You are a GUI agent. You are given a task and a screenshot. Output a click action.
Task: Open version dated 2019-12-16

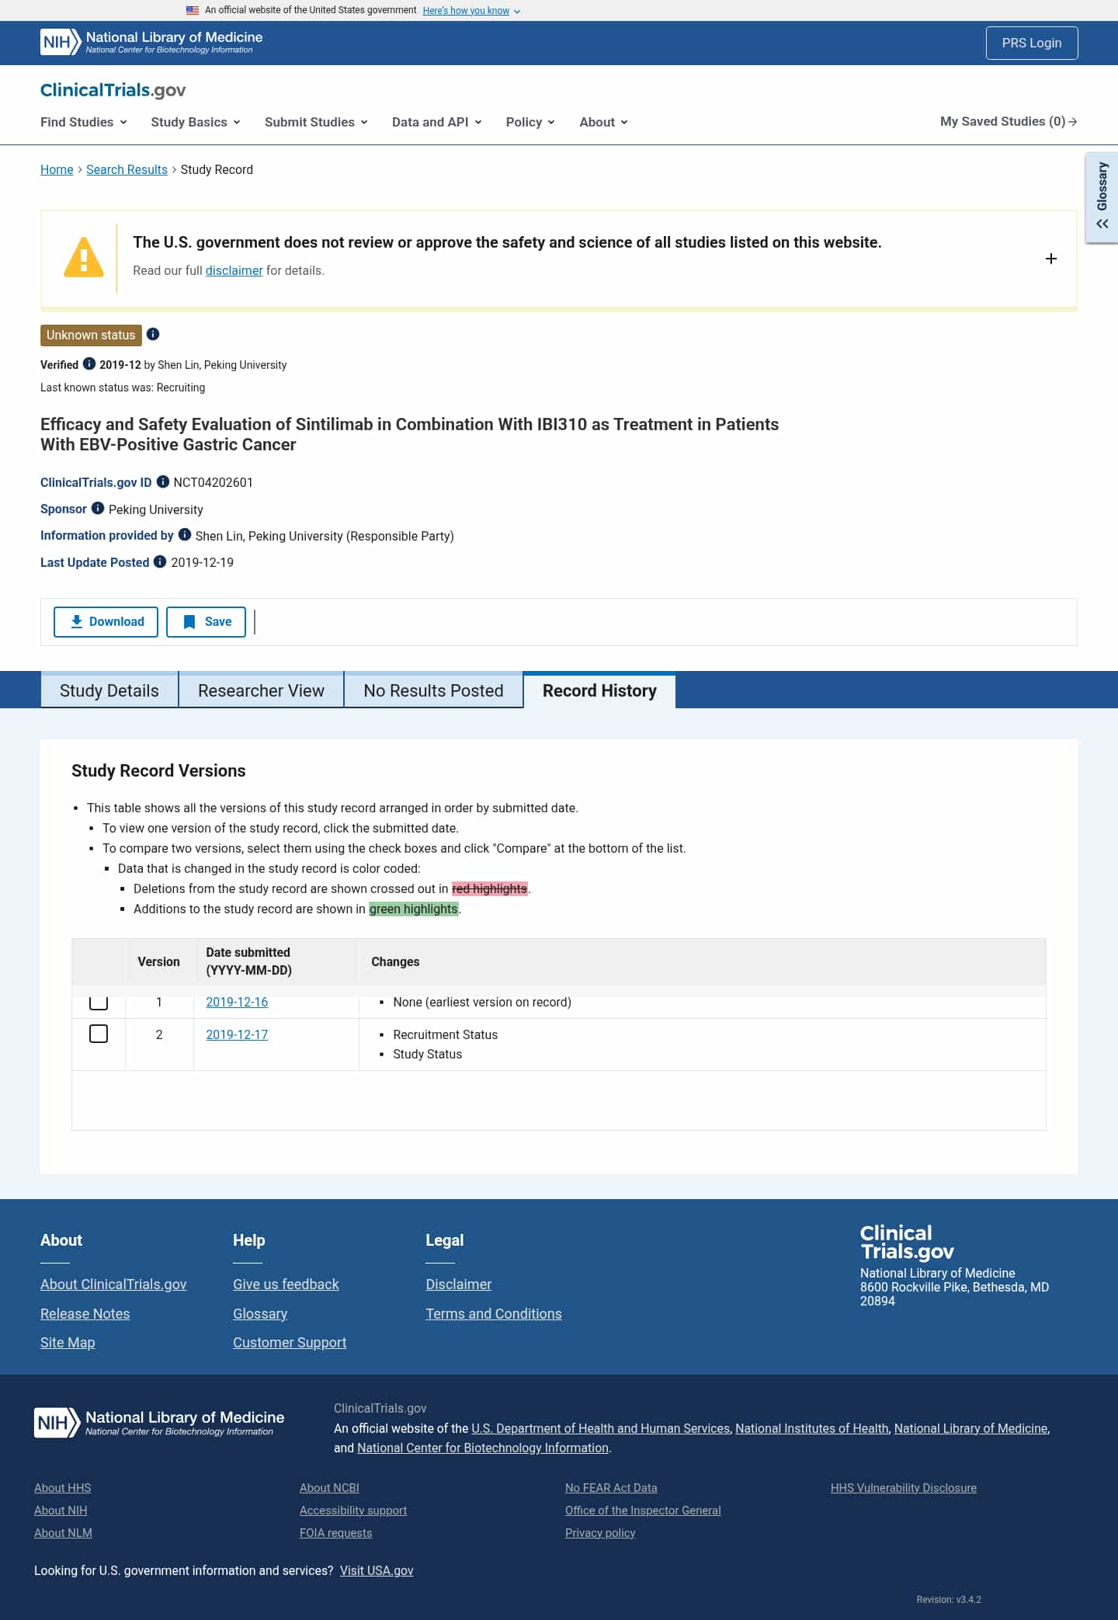coord(237,1002)
